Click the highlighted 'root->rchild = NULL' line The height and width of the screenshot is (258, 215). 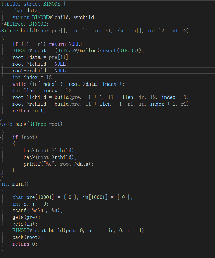tap(40, 71)
